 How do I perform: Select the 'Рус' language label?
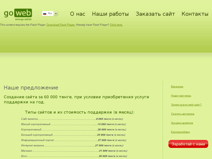tap(50, 13)
